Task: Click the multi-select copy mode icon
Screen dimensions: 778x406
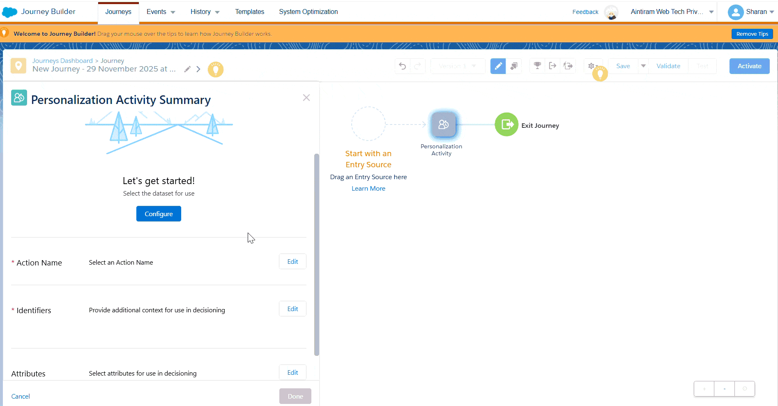Action: [514, 66]
